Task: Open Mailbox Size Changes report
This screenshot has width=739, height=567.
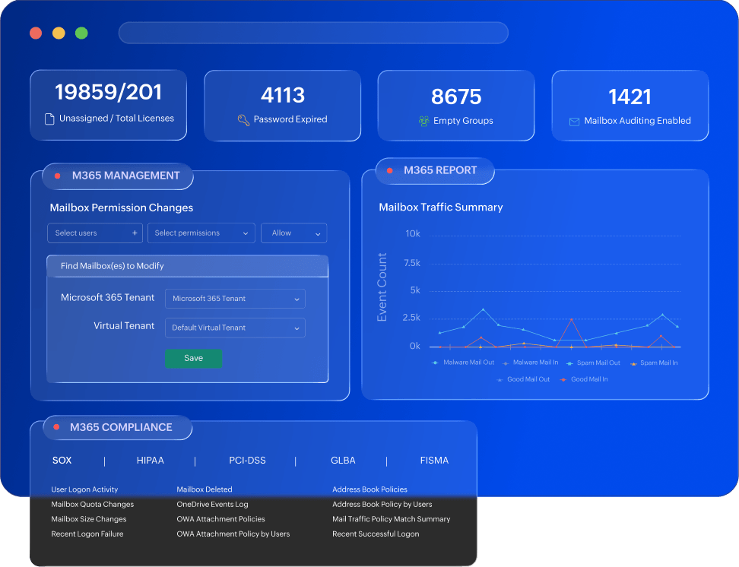Action: point(89,519)
